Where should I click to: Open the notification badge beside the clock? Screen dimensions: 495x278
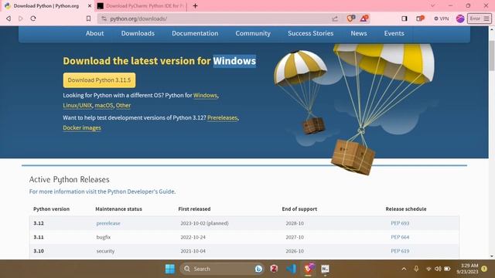[485, 269]
